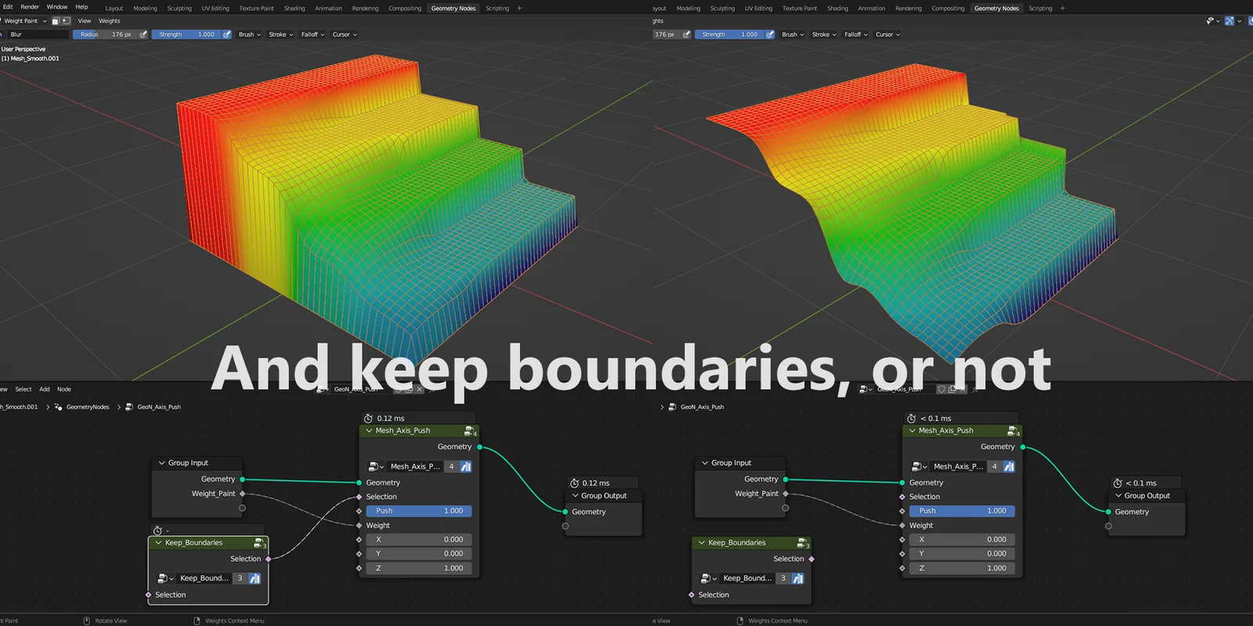The height and width of the screenshot is (626, 1253).
Task: Click the timing clock icon beside 0.12 ms above Mesh_Axis_Push
Action: tap(368, 419)
